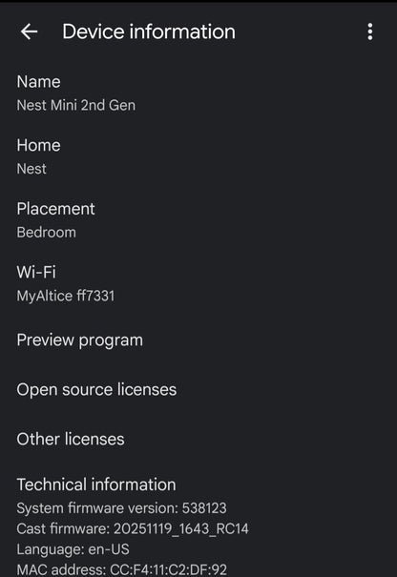Tap the Cast firmware version line
The width and height of the screenshot is (397, 577).
[x=133, y=528]
